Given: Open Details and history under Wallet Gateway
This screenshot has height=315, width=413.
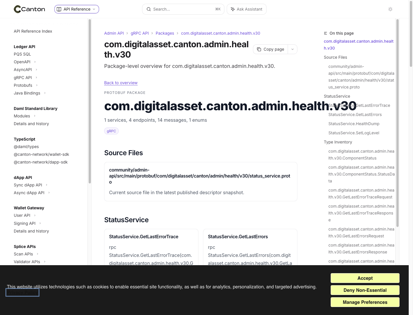Looking at the screenshot, I should point(32,231).
